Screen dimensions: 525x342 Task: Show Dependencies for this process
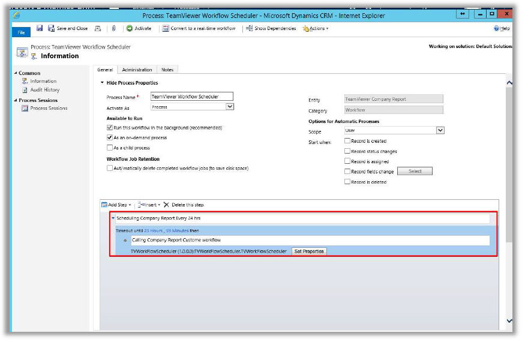[271, 28]
